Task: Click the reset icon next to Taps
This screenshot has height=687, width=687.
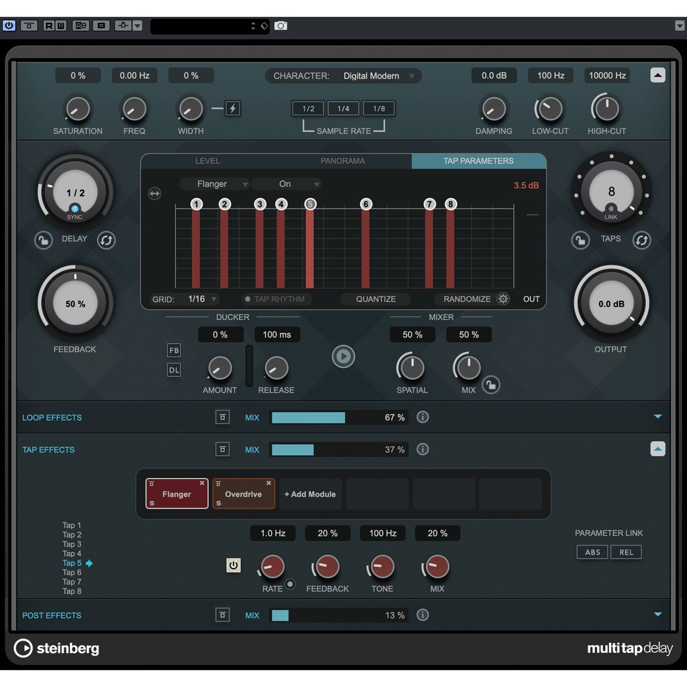Action: pos(642,240)
